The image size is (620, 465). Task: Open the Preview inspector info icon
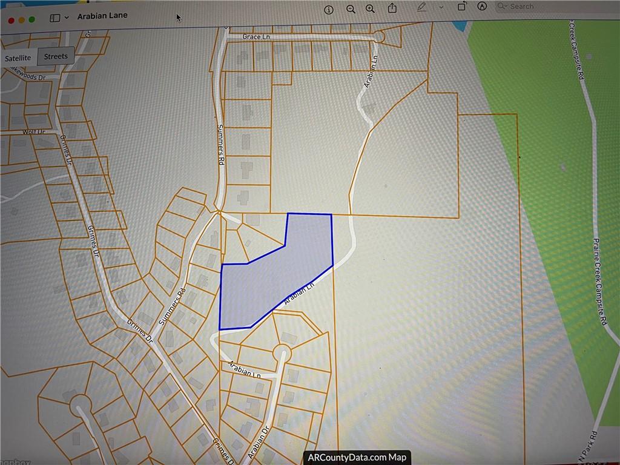(x=329, y=10)
